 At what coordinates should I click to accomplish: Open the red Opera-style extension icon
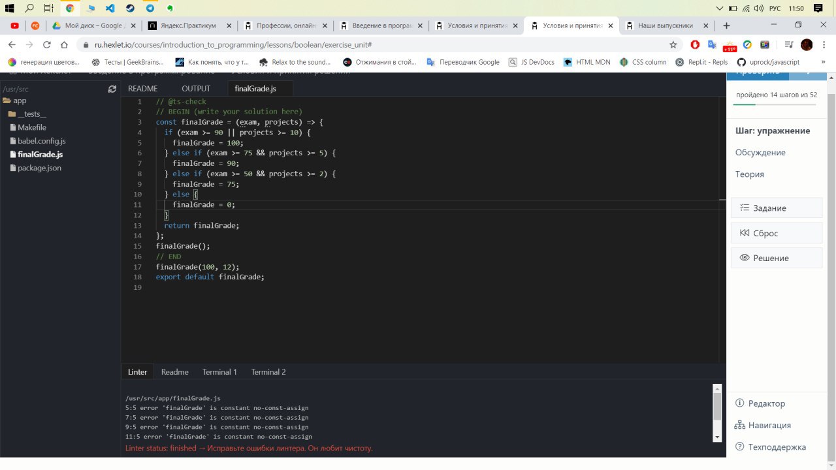pos(695,44)
